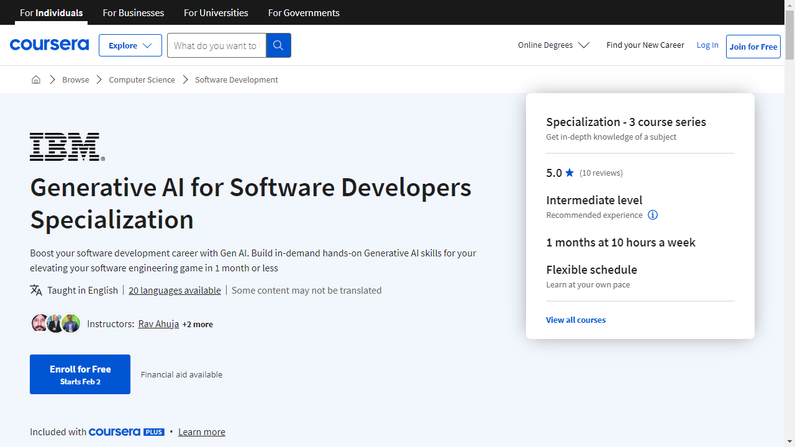Click the Generative AI specialization title
The width and height of the screenshot is (795, 447).
point(251,203)
